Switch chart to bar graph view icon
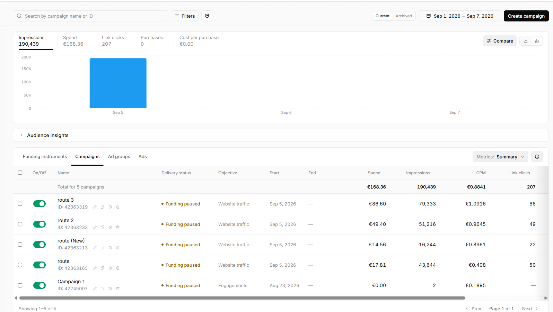The width and height of the screenshot is (553, 312). tap(537, 41)
